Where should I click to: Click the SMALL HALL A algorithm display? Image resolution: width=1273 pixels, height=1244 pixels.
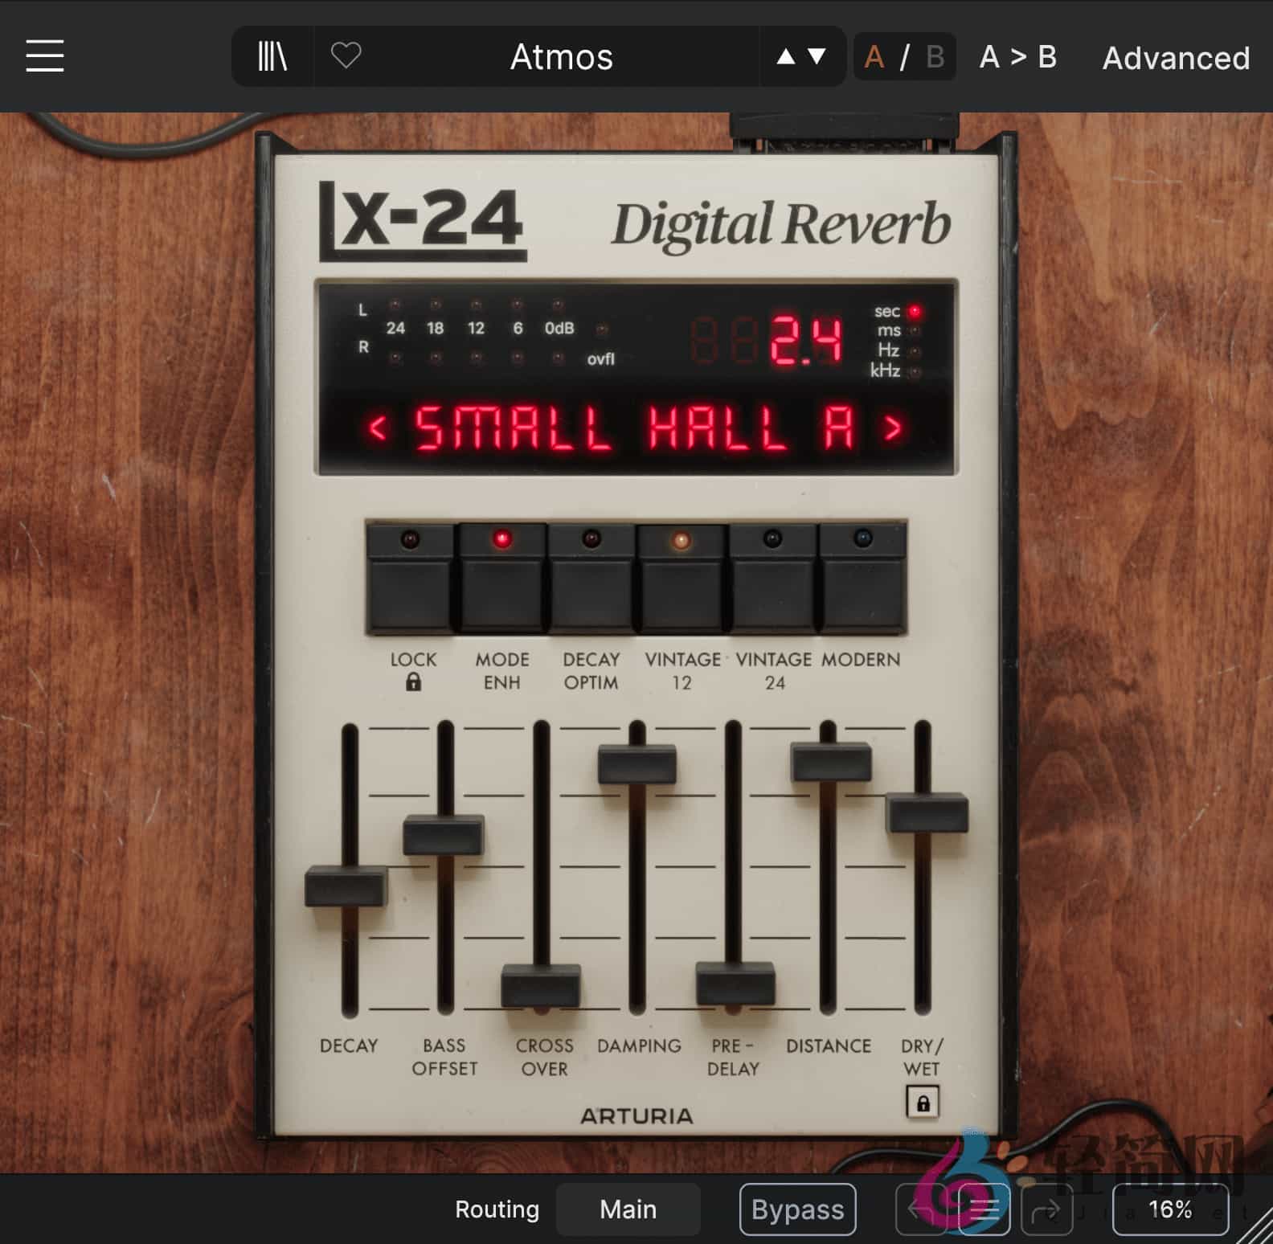click(x=635, y=428)
